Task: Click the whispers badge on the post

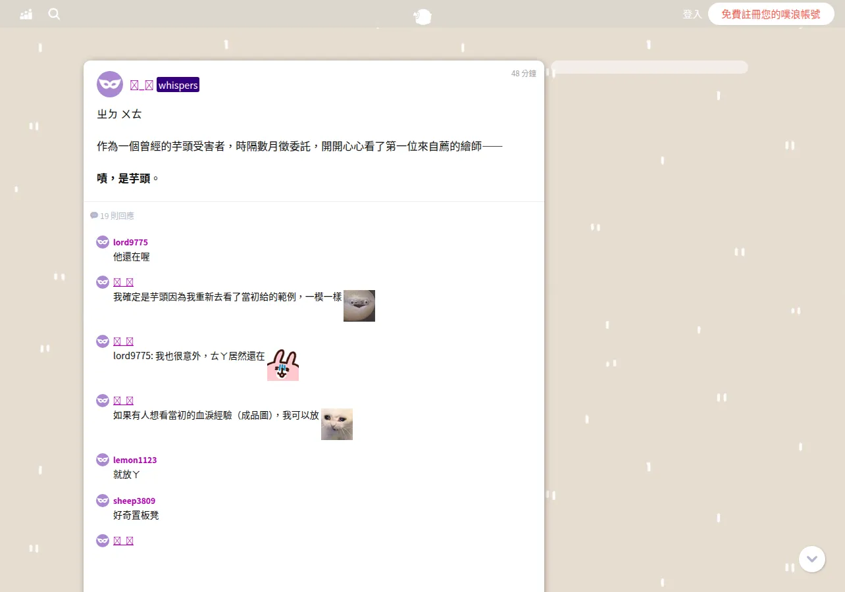Action: [178, 85]
